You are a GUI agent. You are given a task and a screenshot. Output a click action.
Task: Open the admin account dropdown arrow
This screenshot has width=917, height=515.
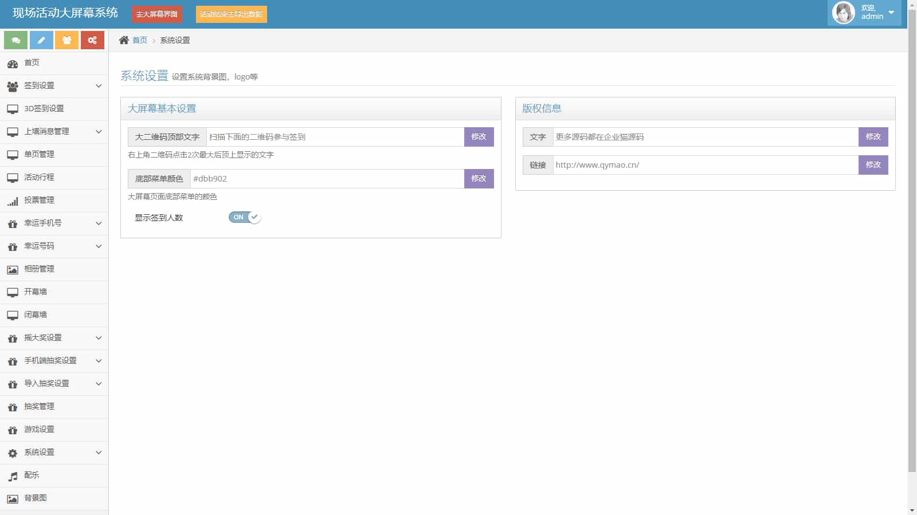coord(891,13)
